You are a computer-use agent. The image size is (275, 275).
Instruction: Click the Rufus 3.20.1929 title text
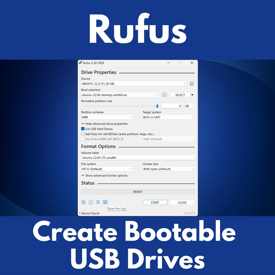point(93,63)
